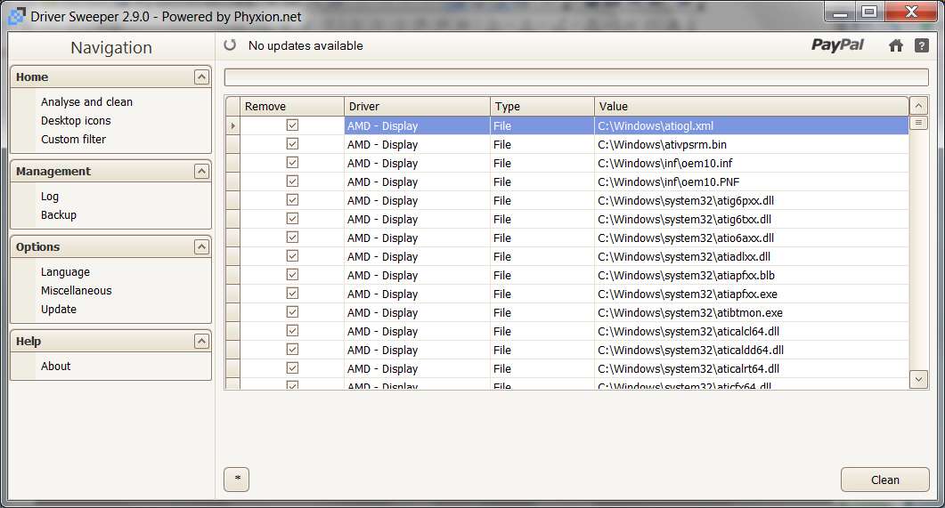Collapse the Help navigation section
The width and height of the screenshot is (945, 508).
[x=201, y=342]
